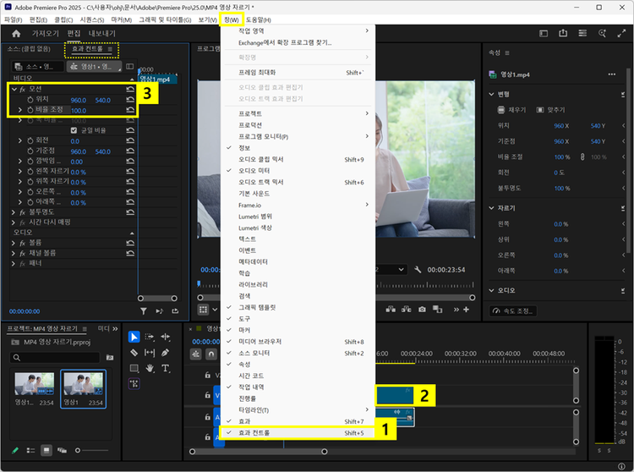Select the Pen tool
The height and width of the screenshot is (472, 634).
point(166,353)
